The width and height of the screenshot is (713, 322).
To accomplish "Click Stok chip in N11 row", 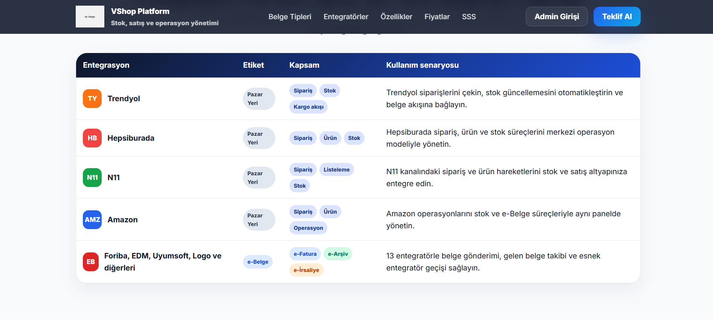I will 299,186.
